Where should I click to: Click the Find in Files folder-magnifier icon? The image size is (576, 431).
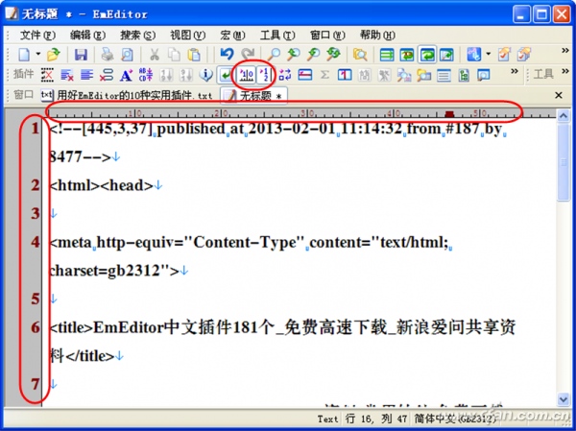tap(360, 55)
